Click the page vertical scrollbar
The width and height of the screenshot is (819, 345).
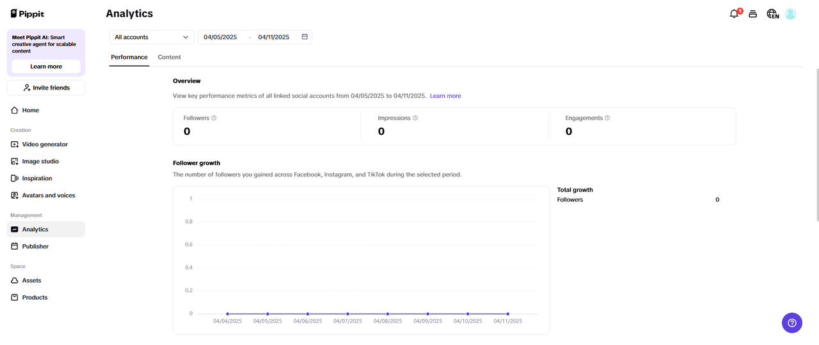(816, 144)
